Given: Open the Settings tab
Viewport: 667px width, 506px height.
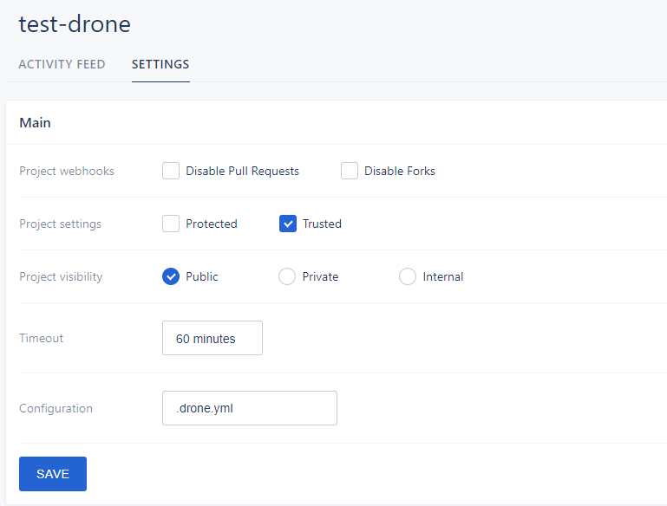Looking at the screenshot, I should (160, 64).
